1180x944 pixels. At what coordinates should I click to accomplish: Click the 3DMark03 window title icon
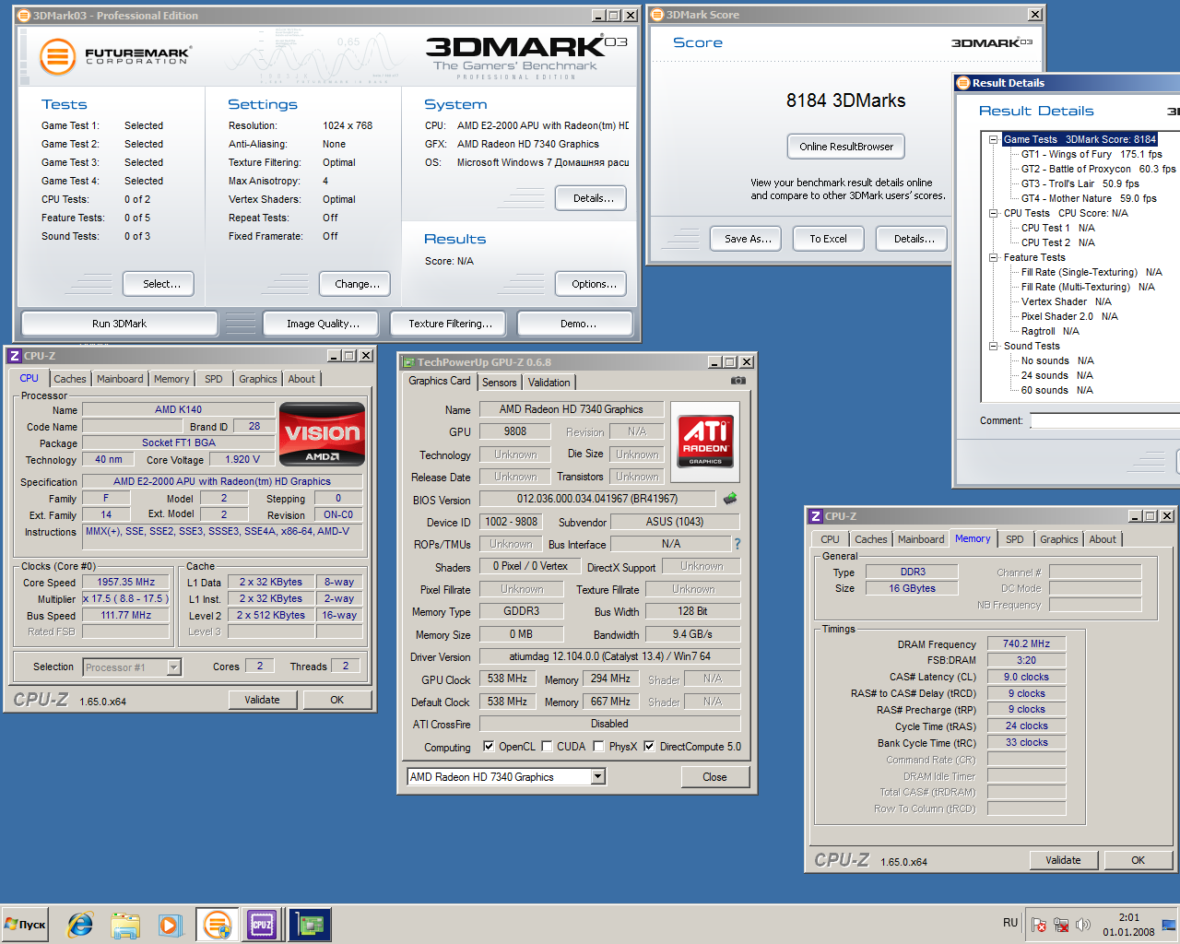(x=24, y=16)
